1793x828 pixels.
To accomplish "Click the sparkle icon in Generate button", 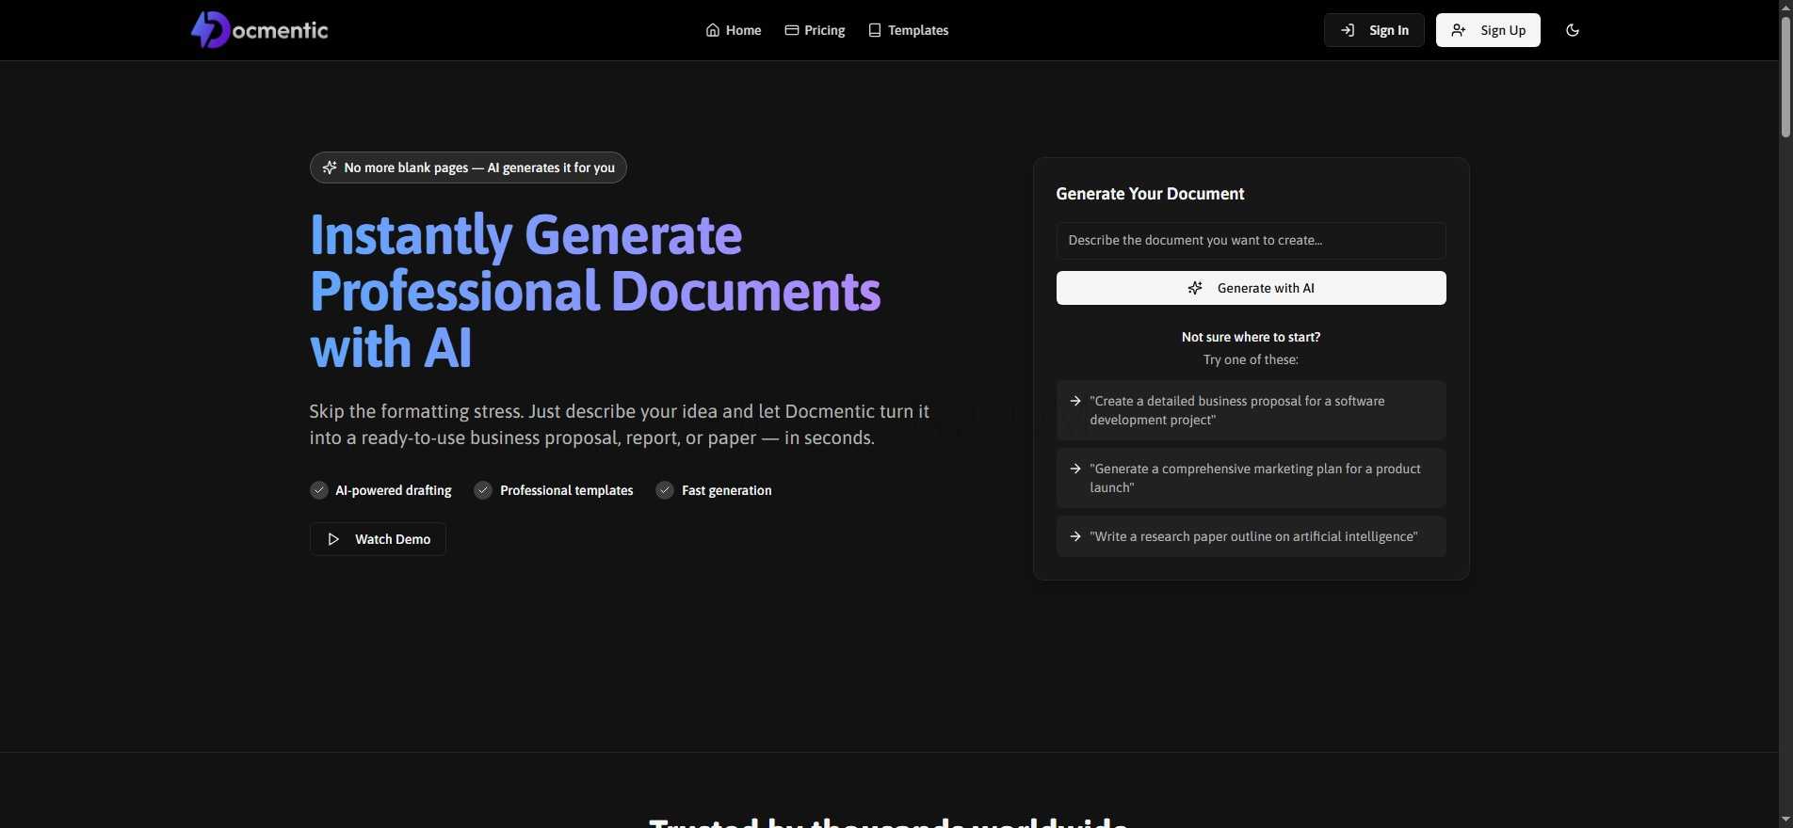I will [x=1195, y=288].
